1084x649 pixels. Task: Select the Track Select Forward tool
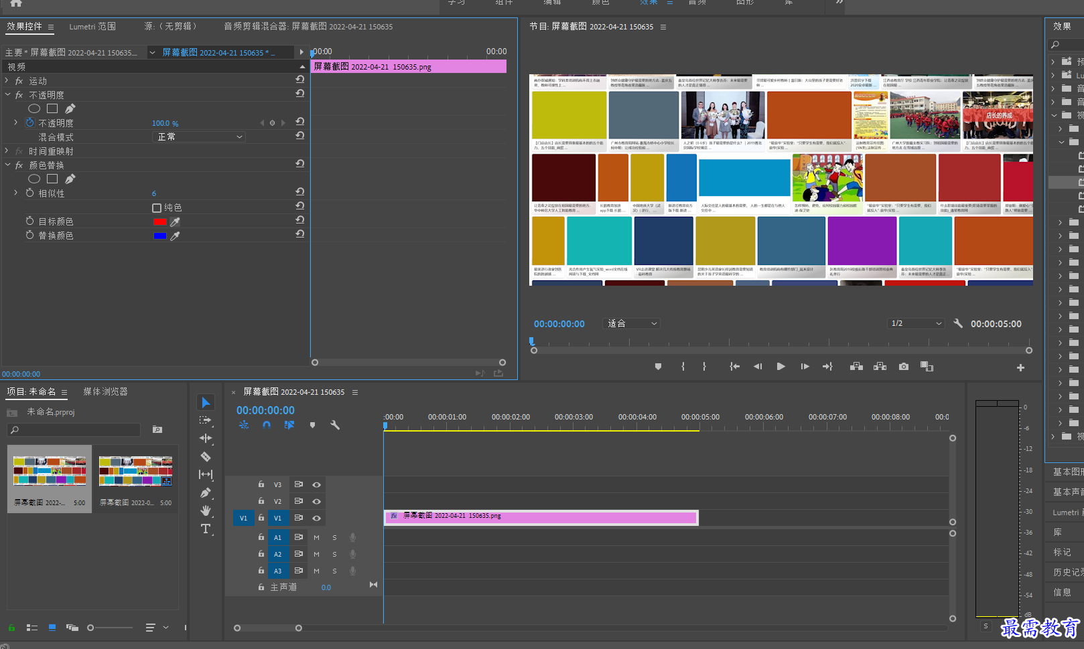click(206, 420)
